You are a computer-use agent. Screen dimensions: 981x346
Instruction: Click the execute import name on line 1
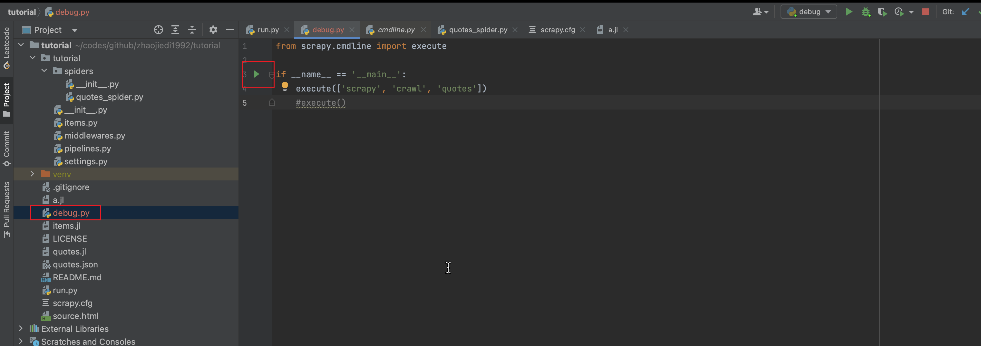click(429, 46)
